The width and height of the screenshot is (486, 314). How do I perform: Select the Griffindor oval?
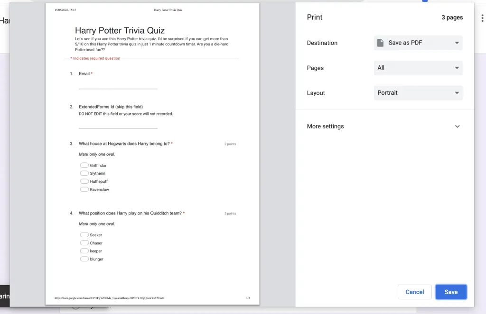point(84,165)
